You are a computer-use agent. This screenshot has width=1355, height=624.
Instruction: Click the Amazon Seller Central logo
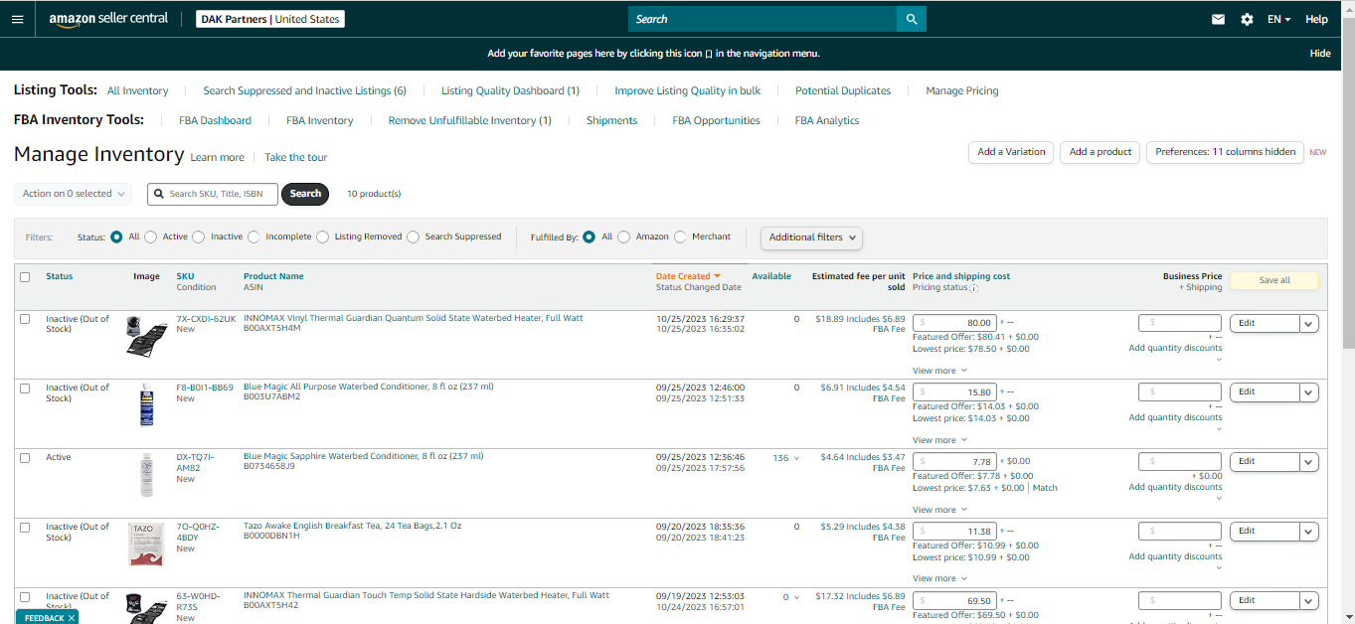108,19
